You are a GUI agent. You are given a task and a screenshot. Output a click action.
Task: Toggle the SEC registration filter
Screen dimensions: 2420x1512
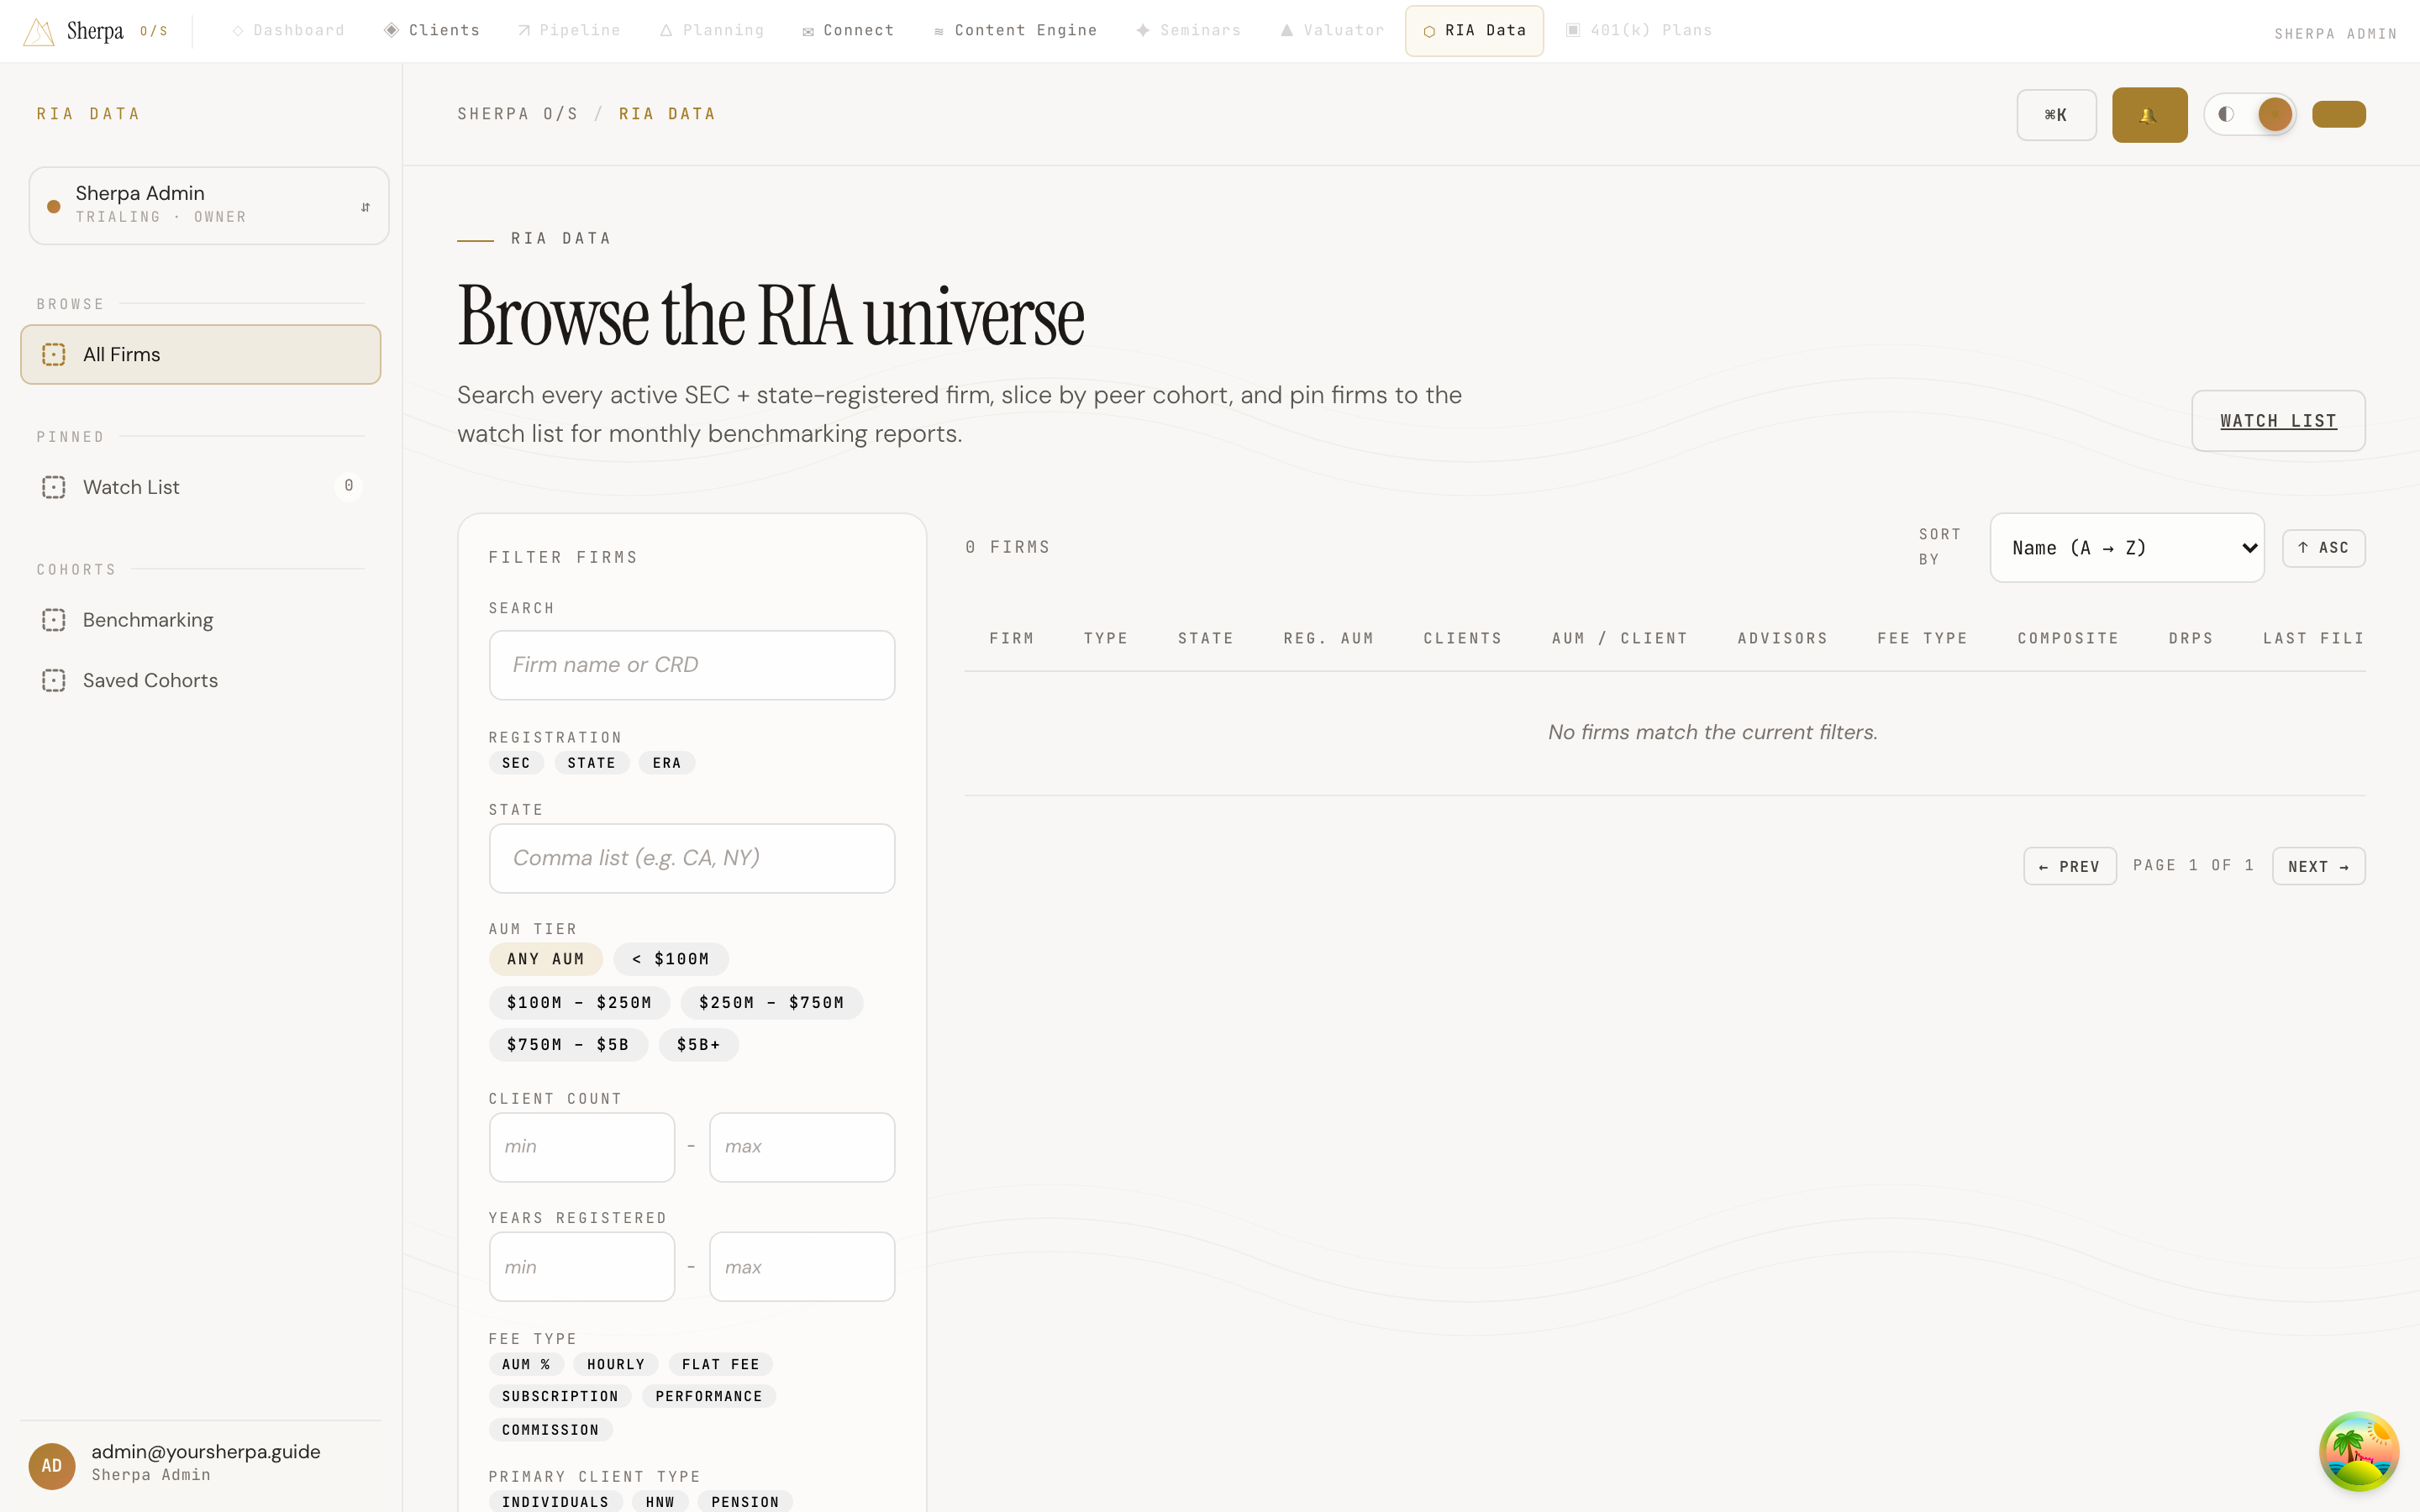(516, 763)
